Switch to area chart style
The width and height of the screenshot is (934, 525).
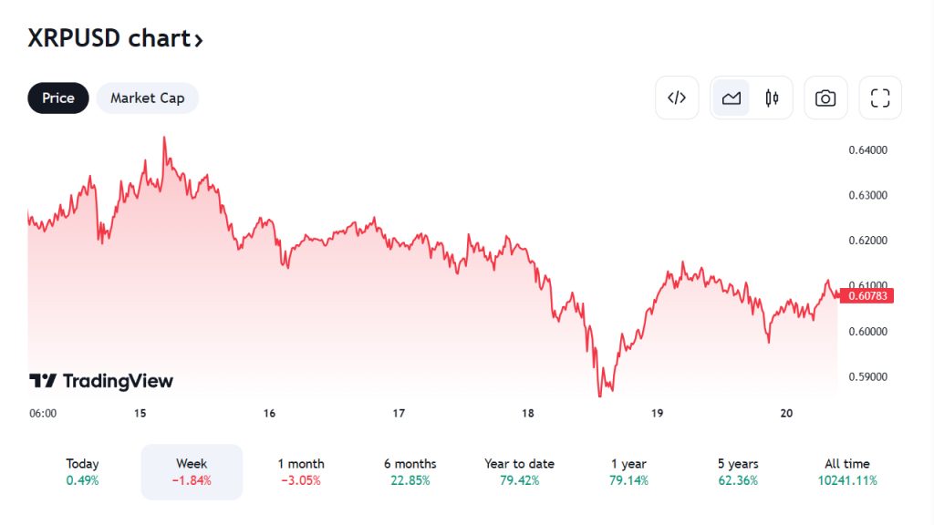point(731,98)
